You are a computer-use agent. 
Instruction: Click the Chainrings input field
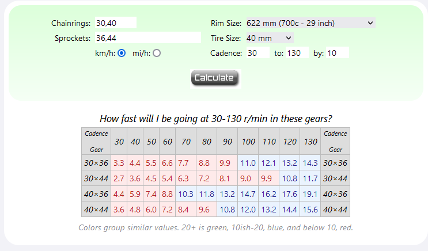[x=116, y=23]
